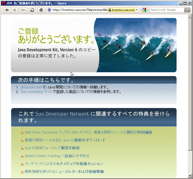Click the scrollbar up arrow
Screen dimensions: 193x179
tap(190, 16)
